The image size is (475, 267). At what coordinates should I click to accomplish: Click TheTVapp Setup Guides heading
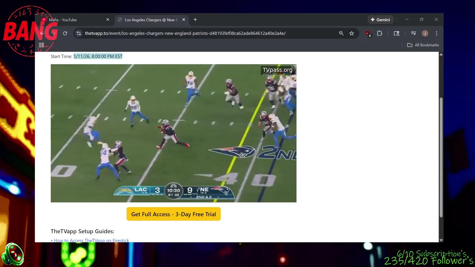[82, 231]
